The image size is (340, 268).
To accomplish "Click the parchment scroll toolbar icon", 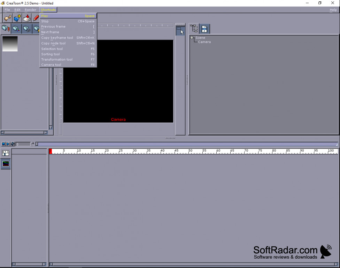I will pos(8,18).
